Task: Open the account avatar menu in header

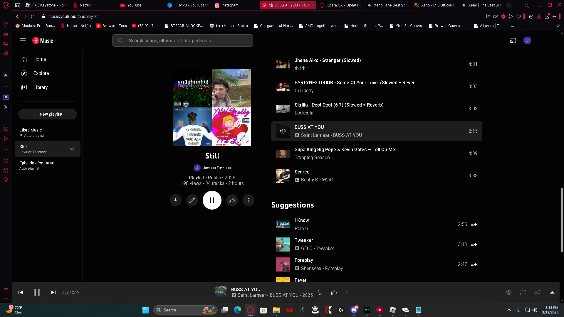Action: 527,41
